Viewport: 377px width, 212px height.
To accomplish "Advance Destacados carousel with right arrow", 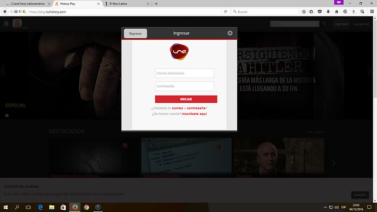I will [334, 163].
